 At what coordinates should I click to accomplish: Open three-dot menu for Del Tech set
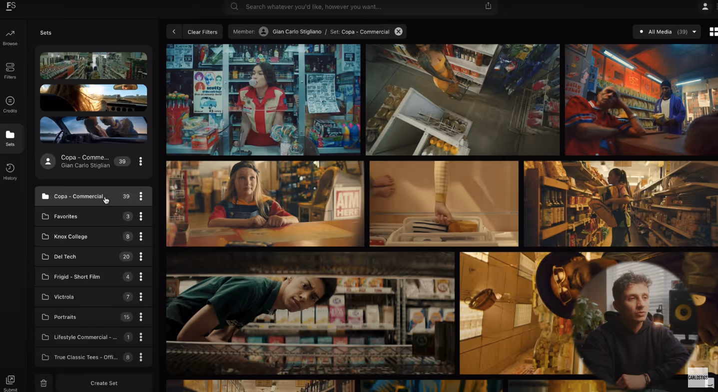[x=141, y=256]
